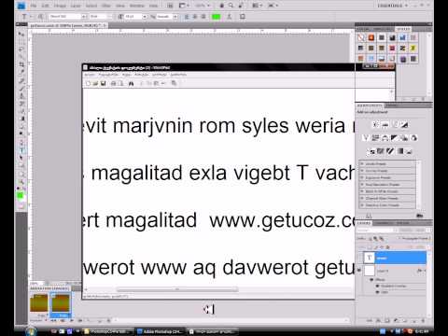Select the Pen tool
The height and width of the screenshot is (336, 448).
click(x=21, y=143)
